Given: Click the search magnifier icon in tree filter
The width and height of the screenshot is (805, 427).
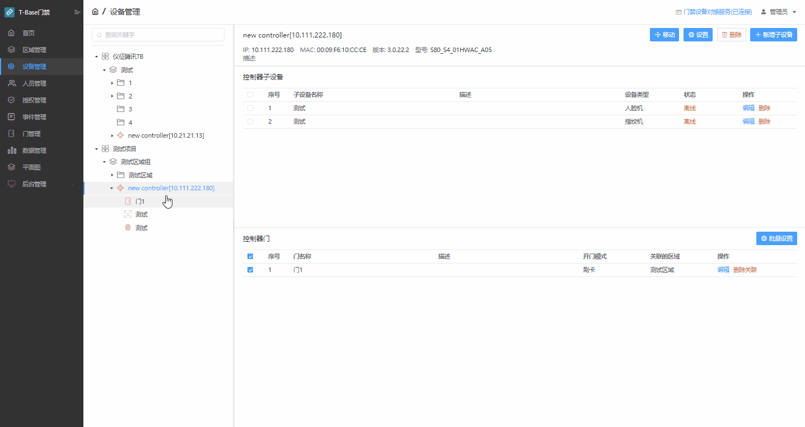Looking at the screenshot, I should (100, 35).
